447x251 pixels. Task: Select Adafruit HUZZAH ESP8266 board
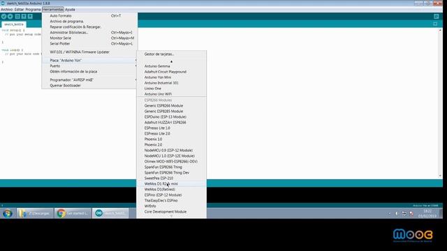(171, 123)
